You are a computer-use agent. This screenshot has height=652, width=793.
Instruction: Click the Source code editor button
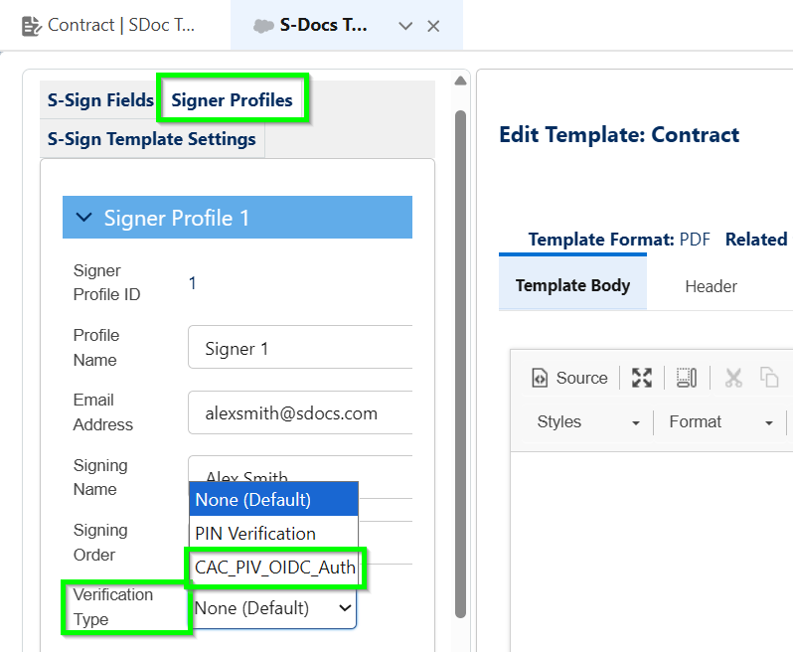point(570,378)
